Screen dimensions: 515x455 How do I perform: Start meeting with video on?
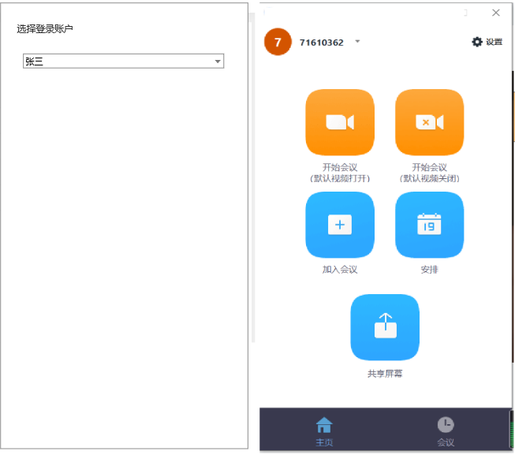pos(340,122)
